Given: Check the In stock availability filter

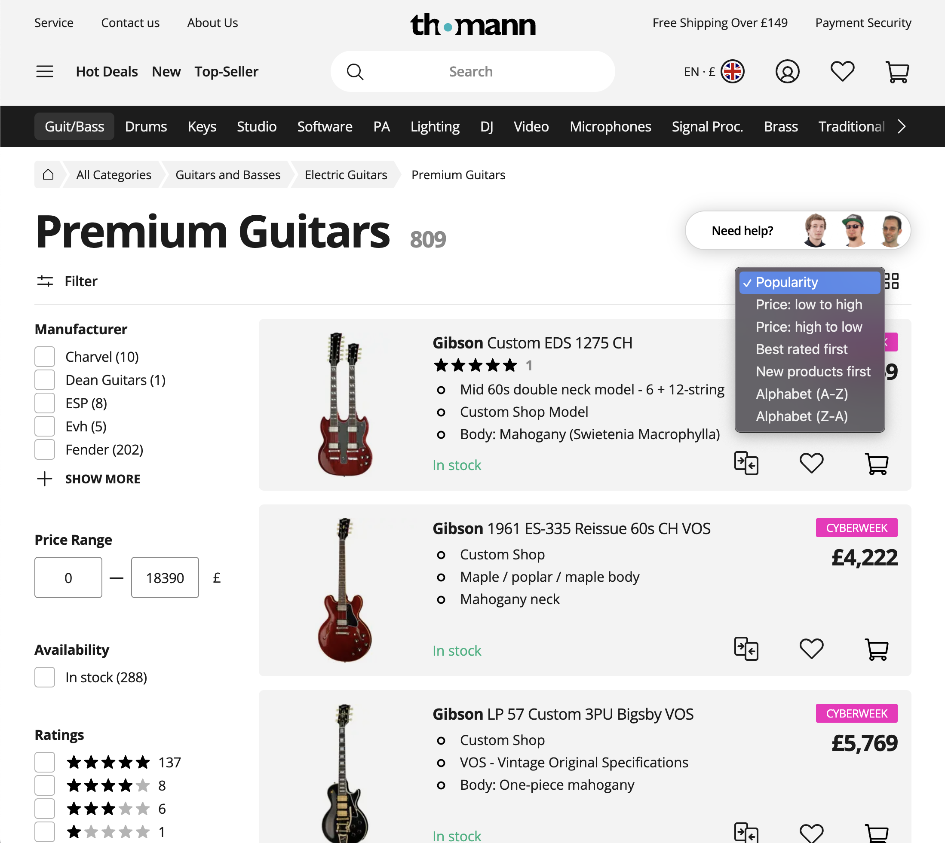Looking at the screenshot, I should tap(44, 677).
